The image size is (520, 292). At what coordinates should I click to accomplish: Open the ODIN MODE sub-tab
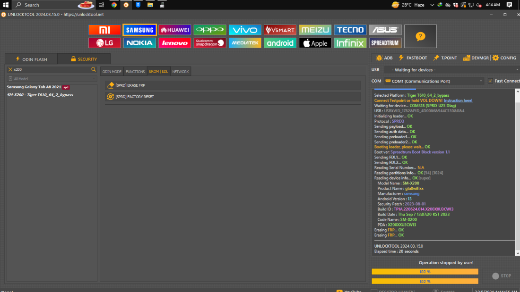(112, 72)
